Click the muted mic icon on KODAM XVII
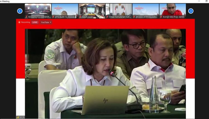This screenshot has width=209, height=119. point(26,17)
